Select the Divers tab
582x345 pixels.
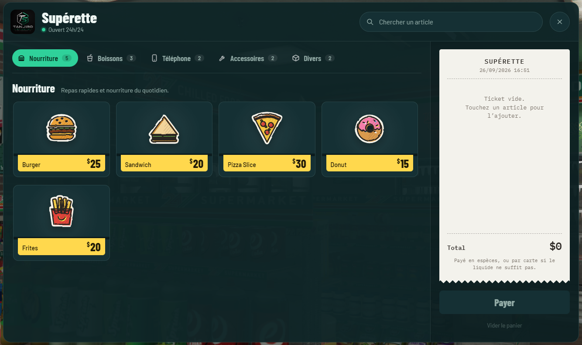(313, 58)
